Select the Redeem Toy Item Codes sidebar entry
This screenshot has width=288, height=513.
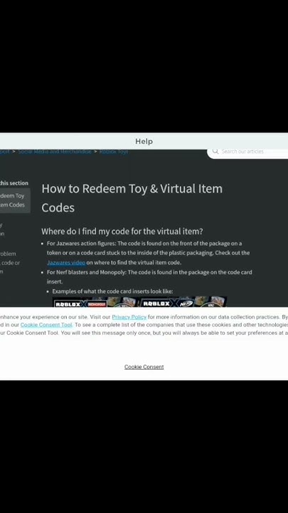point(15,200)
